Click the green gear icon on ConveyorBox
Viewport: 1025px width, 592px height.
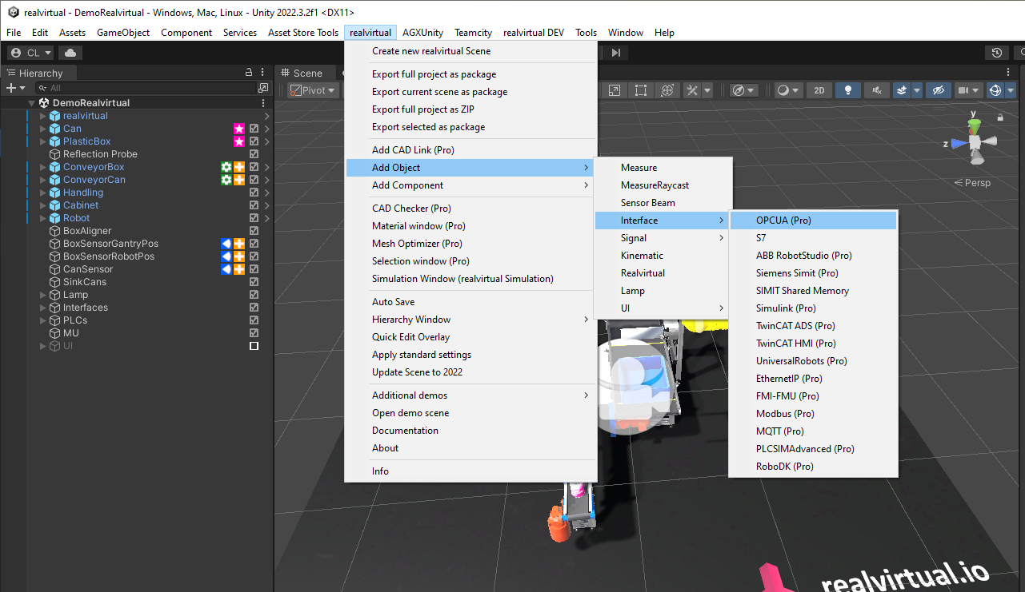tap(226, 167)
